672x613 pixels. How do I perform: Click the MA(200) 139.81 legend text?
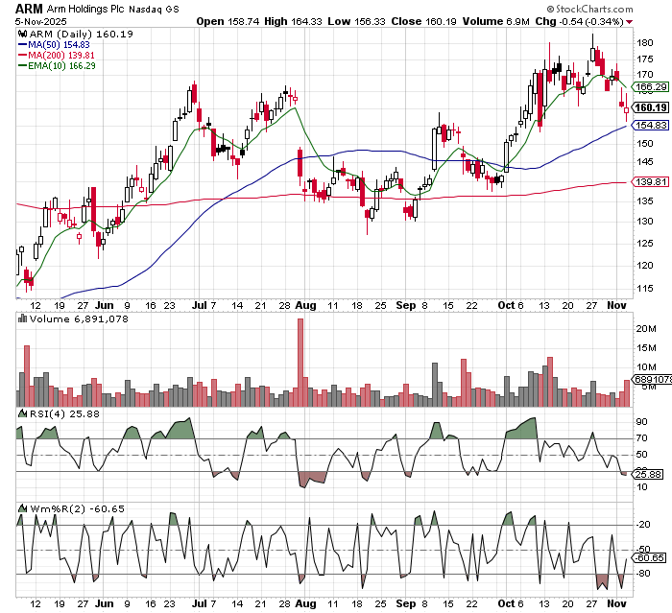pyautogui.click(x=61, y=56)
